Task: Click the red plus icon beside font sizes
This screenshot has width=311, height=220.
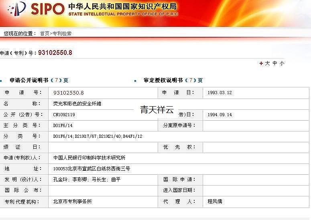Action: (x=261, y=63)
